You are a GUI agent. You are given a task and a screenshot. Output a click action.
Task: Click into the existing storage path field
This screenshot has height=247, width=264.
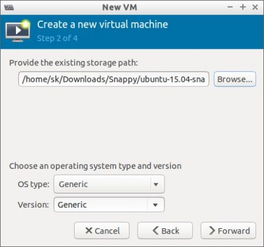113,79
